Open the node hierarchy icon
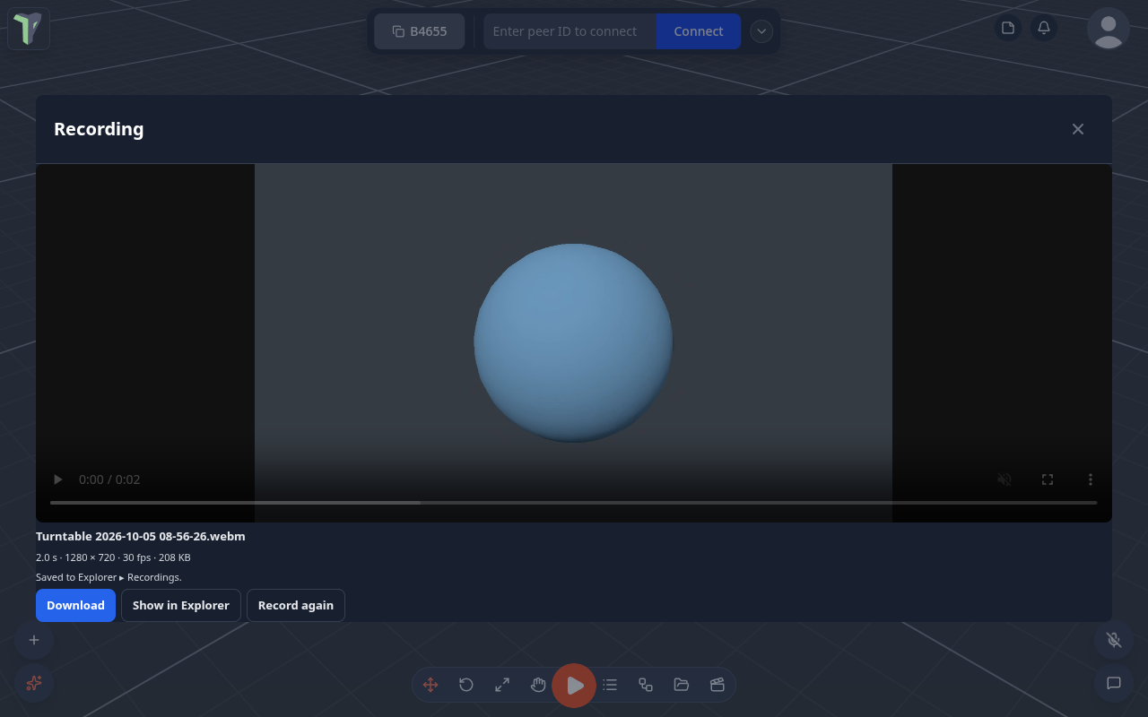This screenshot has width=1148, height=717. tap(646, 685)
